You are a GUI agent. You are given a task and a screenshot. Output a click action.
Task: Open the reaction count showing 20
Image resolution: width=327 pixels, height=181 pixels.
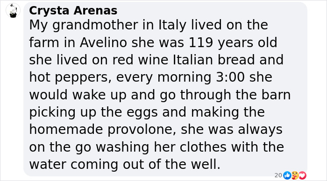278,175
